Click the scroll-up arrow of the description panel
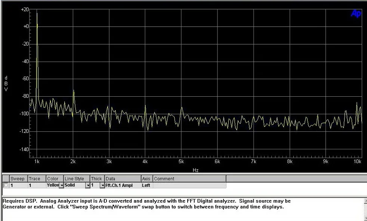367x221 pixels. pyautogui.click(x=366, y=201)
